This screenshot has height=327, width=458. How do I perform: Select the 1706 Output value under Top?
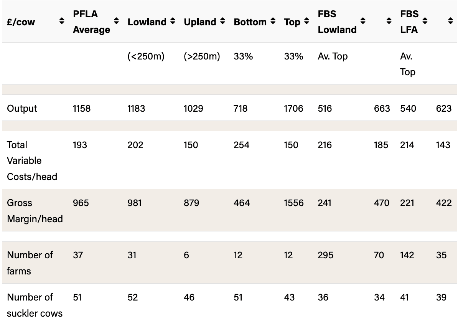pyautogui.click(x=294, y=108)
